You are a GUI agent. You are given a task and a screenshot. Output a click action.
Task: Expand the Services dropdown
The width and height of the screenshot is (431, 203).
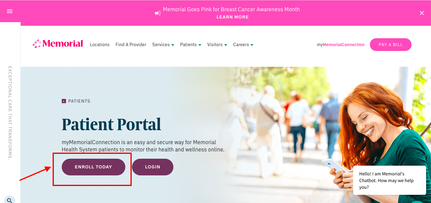[163, 45]
